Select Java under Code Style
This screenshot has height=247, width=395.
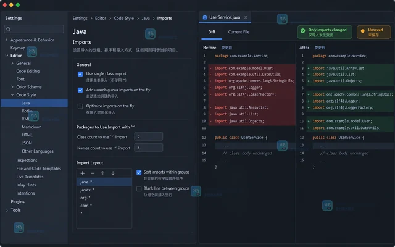(34, 103)
